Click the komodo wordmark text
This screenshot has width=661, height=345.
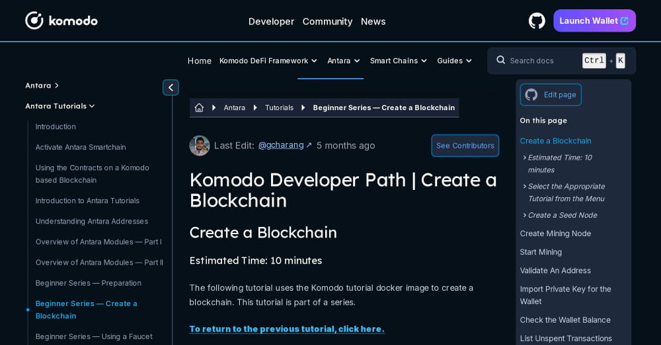pyautogui.click(x=73, y=21)
